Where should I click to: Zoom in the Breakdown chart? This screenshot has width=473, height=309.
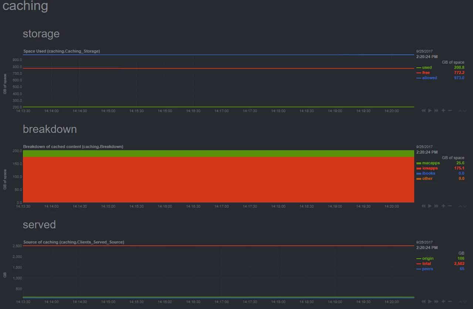(x=443, y=206)
